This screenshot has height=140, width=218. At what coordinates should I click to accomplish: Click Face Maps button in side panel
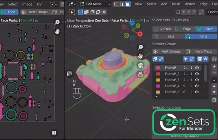pyautogui.click(x=201, y=51)
